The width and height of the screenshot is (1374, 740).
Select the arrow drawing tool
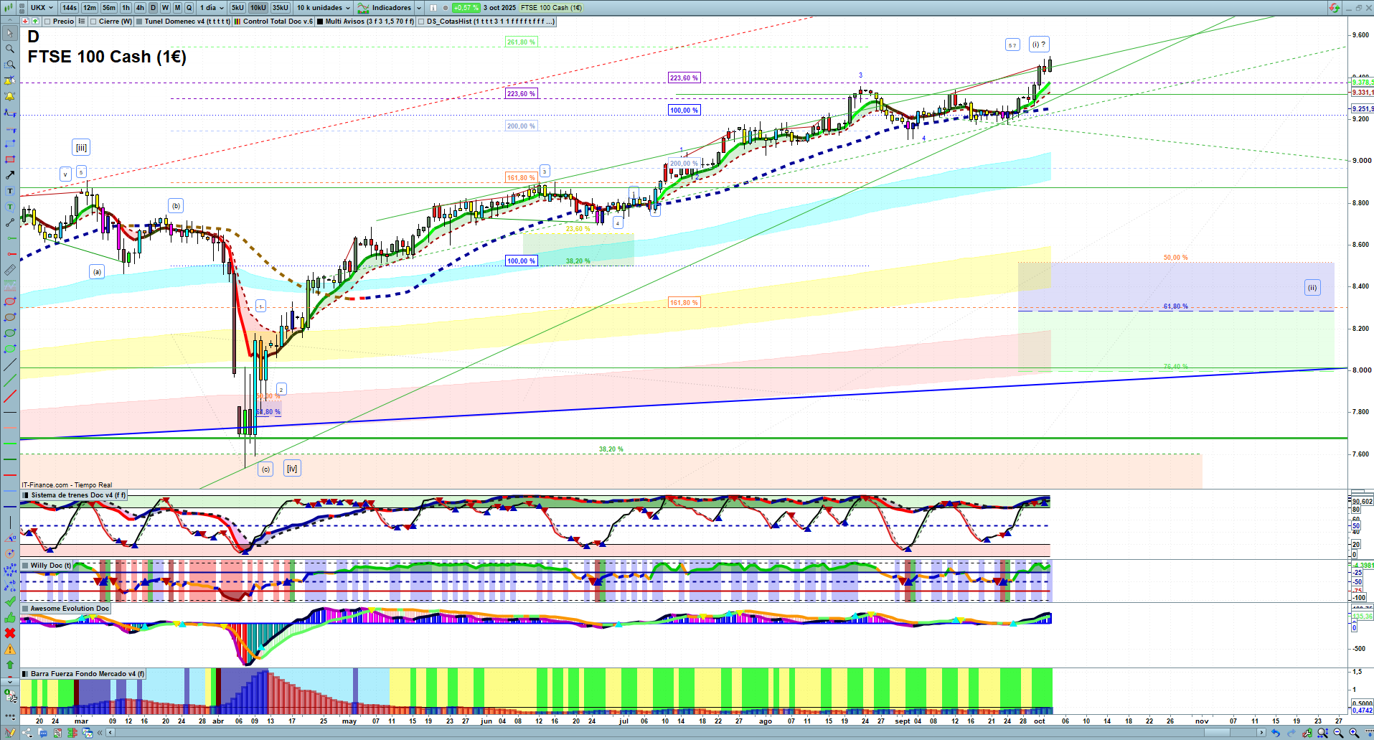tap(10, 175)
